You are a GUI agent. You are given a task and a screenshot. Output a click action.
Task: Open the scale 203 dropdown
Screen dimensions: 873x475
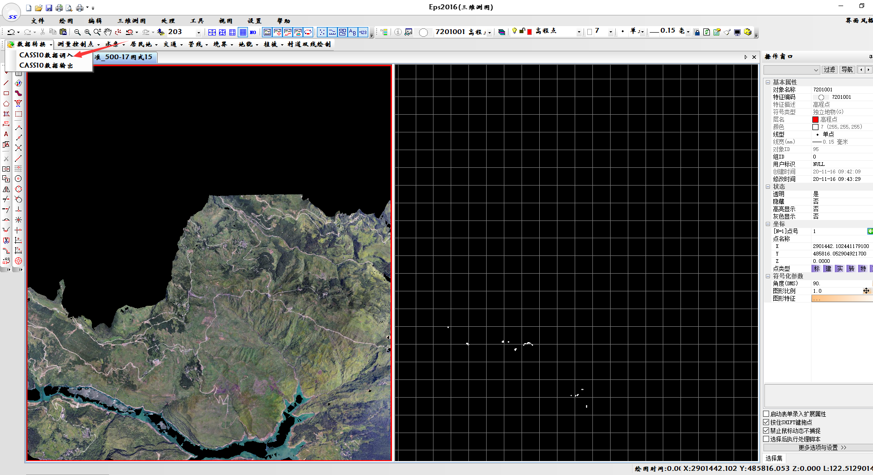(199, 32)
